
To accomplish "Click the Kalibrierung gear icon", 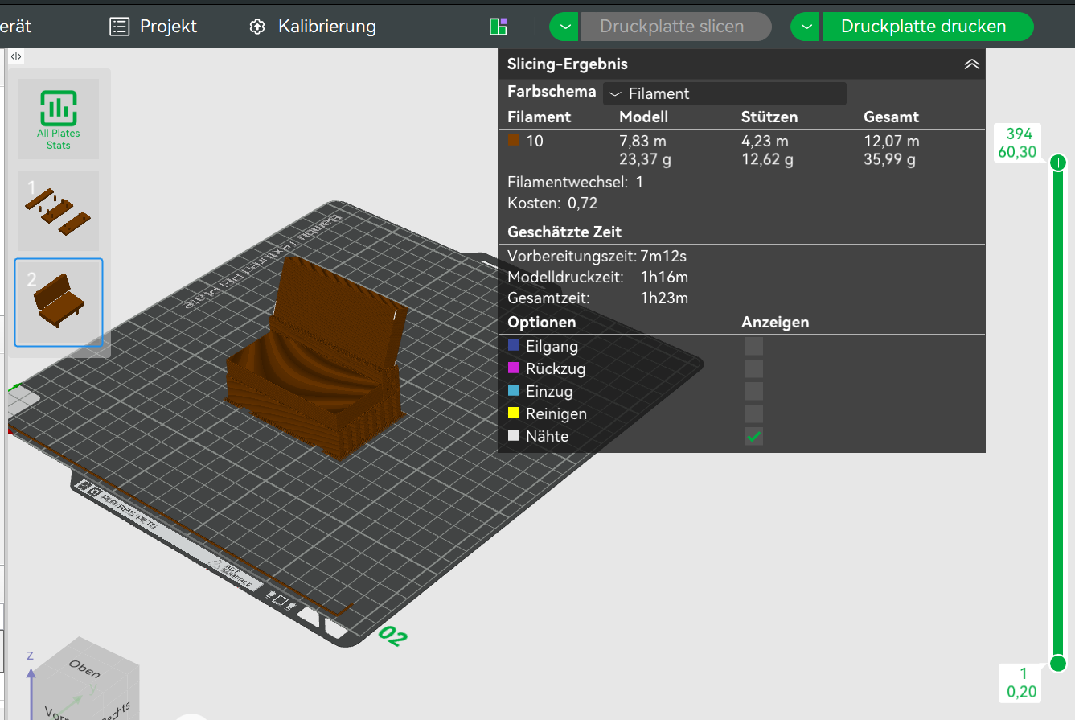I will [x=257, y=27].
